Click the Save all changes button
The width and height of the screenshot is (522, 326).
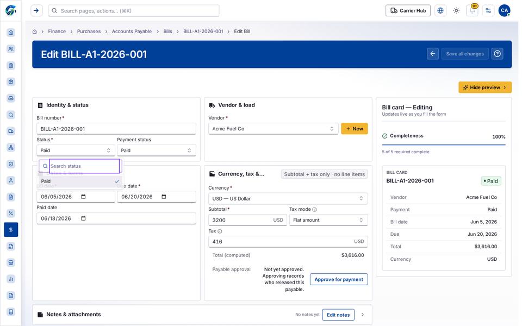[x=465, y=54]
